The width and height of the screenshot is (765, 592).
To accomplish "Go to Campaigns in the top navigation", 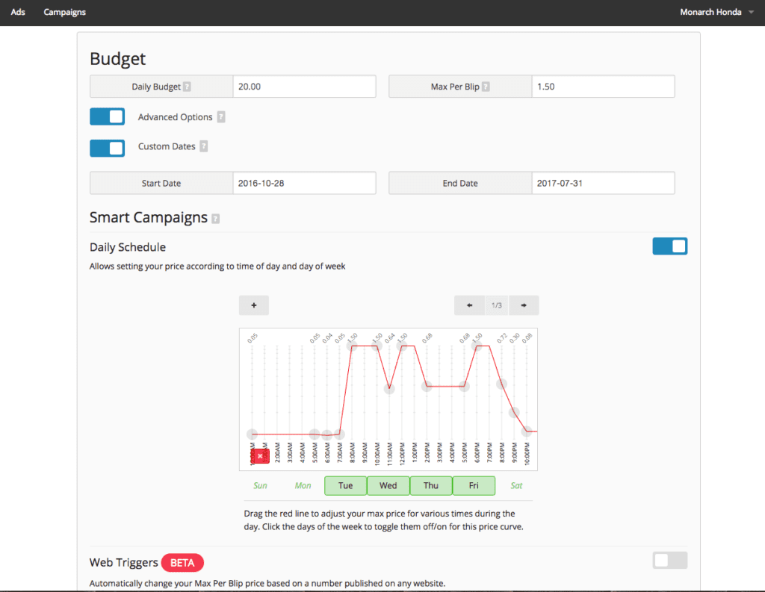I will [64, 12].
